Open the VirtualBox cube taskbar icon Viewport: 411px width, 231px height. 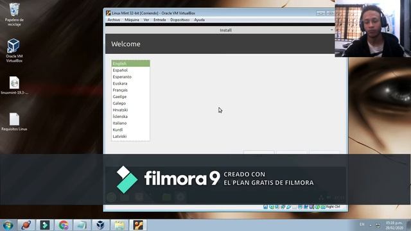(100, 225)
